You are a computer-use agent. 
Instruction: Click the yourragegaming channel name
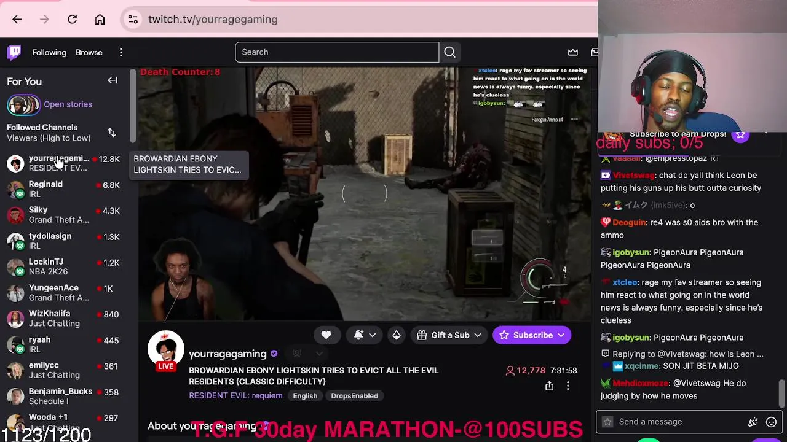tap(227, 354)
